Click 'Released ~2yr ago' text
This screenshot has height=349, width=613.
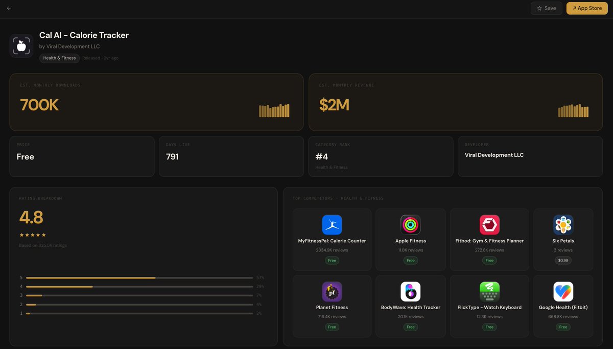tap(101, 58)
